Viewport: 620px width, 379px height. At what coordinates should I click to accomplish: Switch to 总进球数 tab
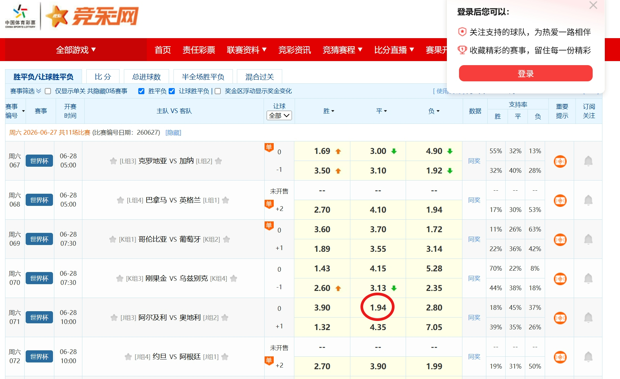point(146,77)
